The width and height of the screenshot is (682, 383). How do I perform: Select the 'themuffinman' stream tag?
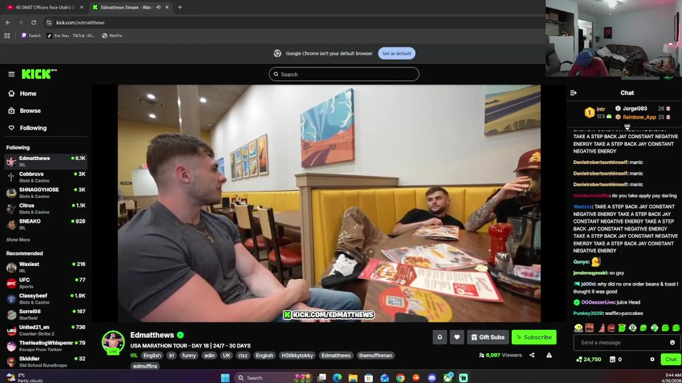pyautogui.click(x=376, y=355)
